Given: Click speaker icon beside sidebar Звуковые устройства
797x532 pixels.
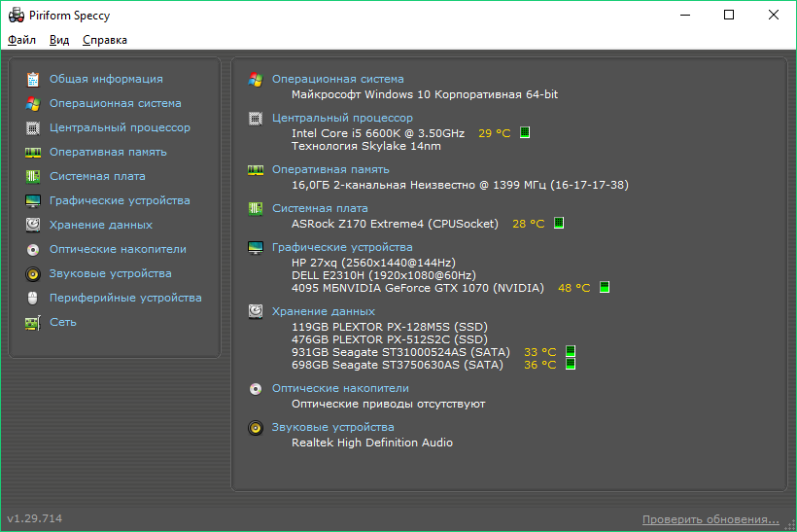Looking at the screenshot, I should coord(33,274).
